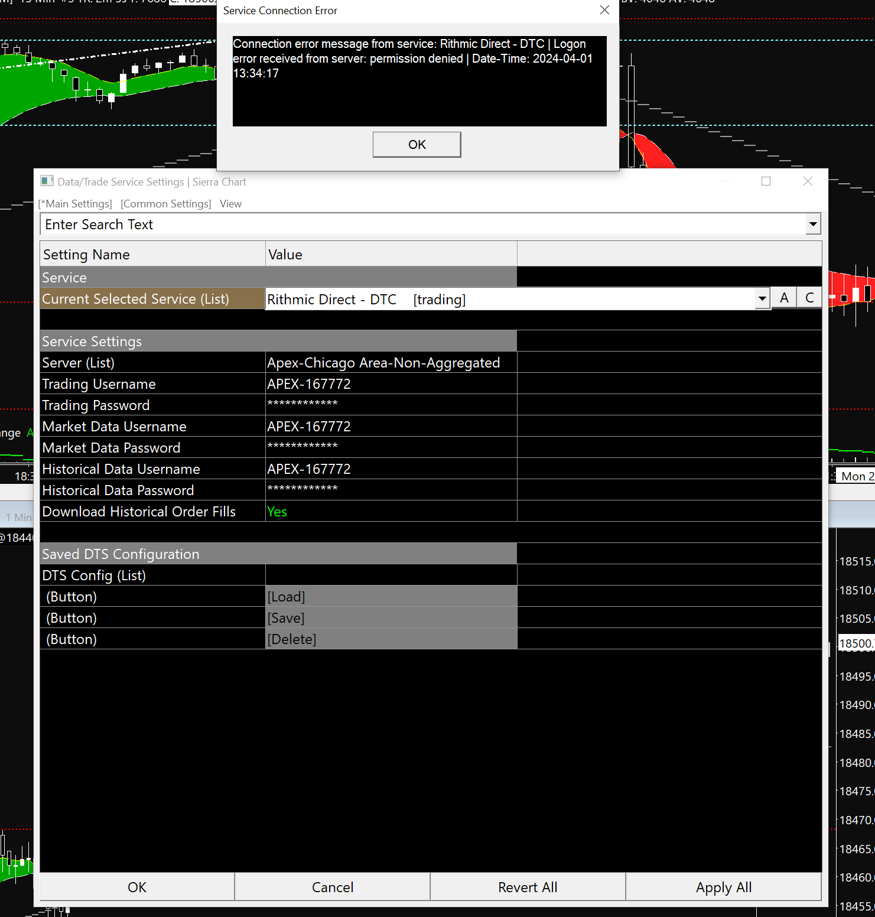The height and width of the screenshot is (917, 875).
Task: Edit the Trading Password value field
Action: pyautogui.click(x=391, y=405)
